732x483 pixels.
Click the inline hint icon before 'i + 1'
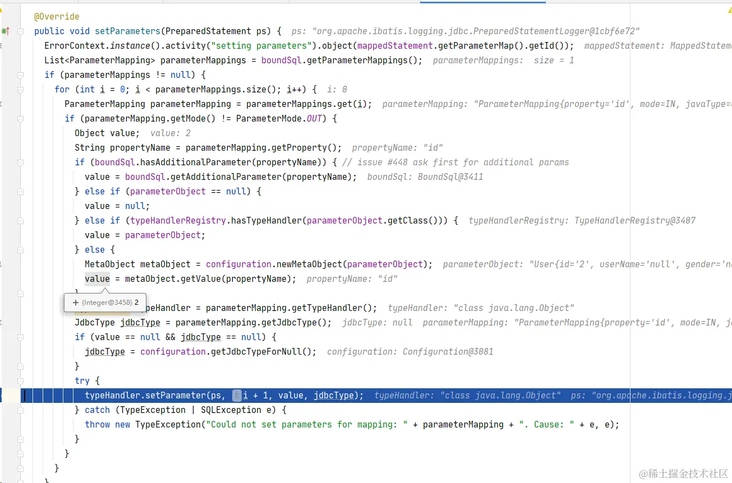(237, 396)
